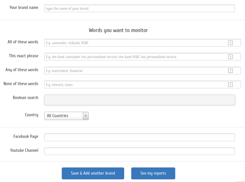Focus the None of these words input
This screenshot has height=182, width=245.
click(x=135, y=85)
